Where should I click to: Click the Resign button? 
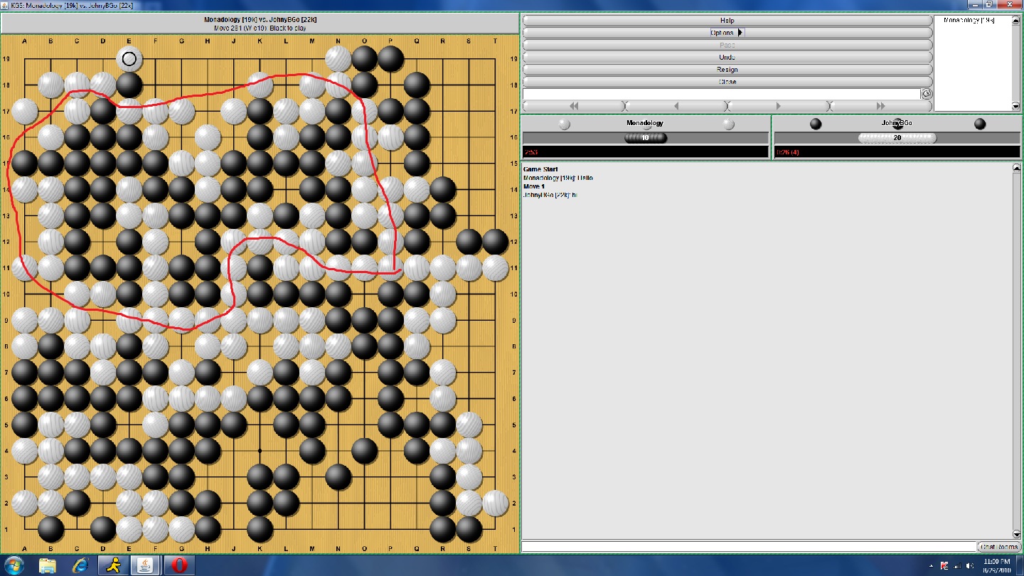click(x=727, y=70)
